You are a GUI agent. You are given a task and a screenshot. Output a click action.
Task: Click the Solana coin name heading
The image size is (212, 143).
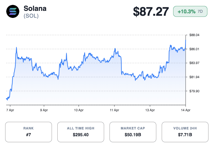tap(35, 8)
